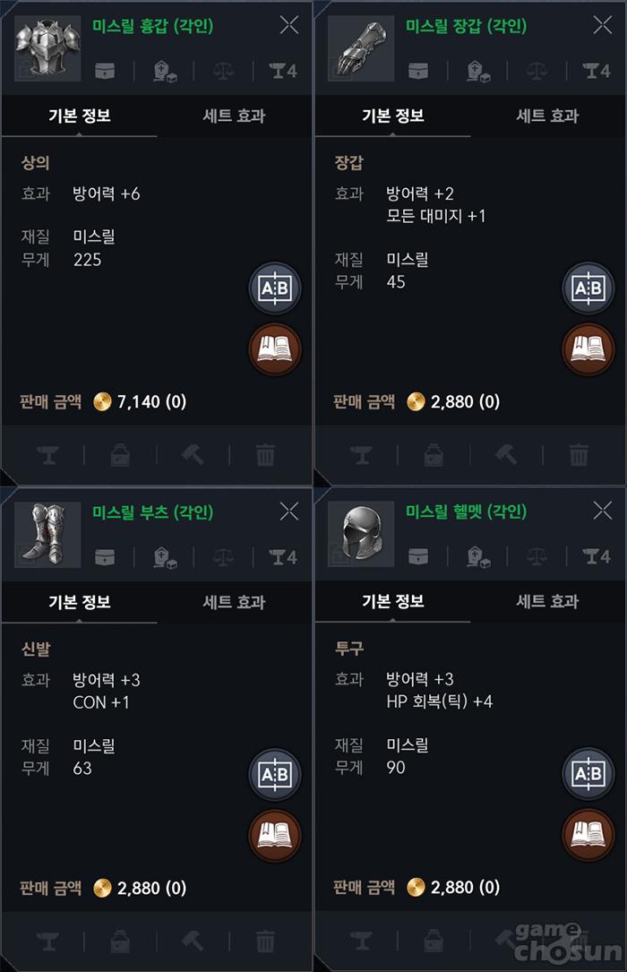Open the book icon in 미스릴 헬멧 panel
The height and width of the screenshot is (972, 627).
(588, 835)
